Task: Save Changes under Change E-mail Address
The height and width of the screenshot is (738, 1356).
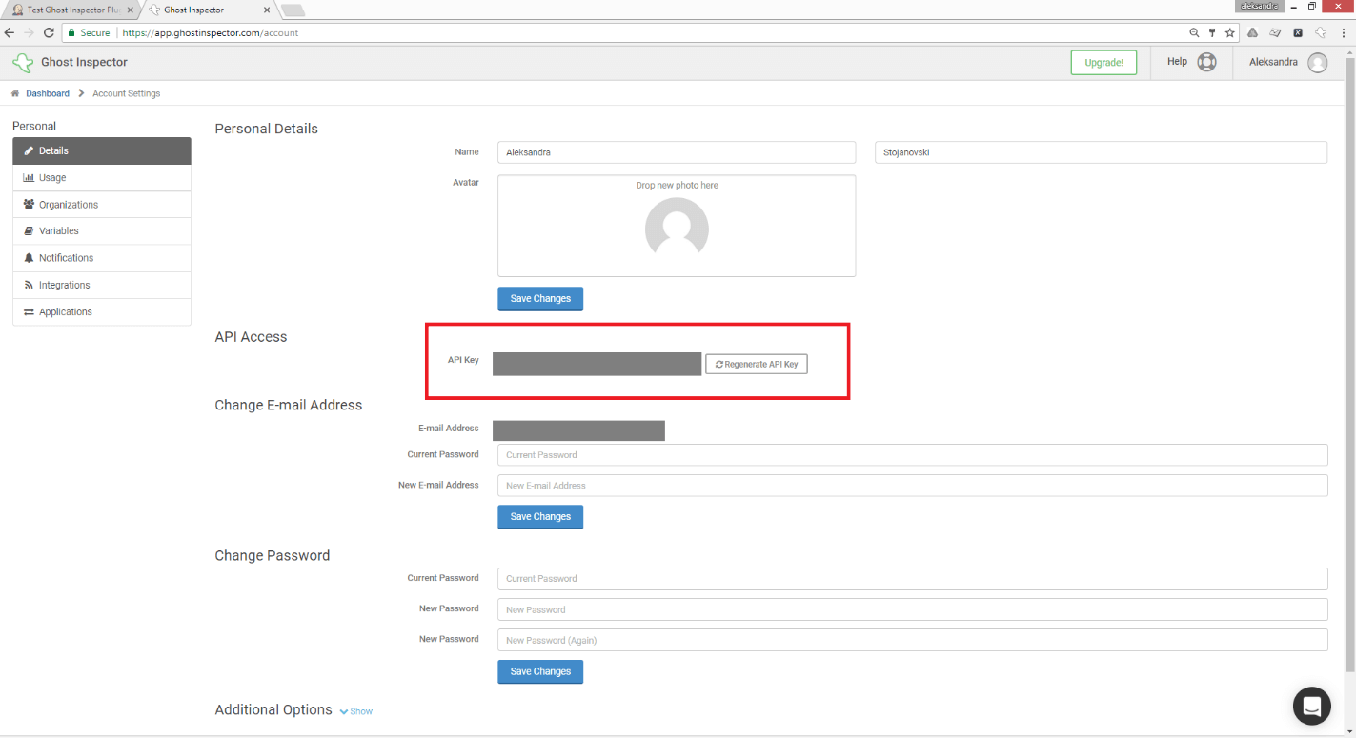Action: tap(540, 517)
